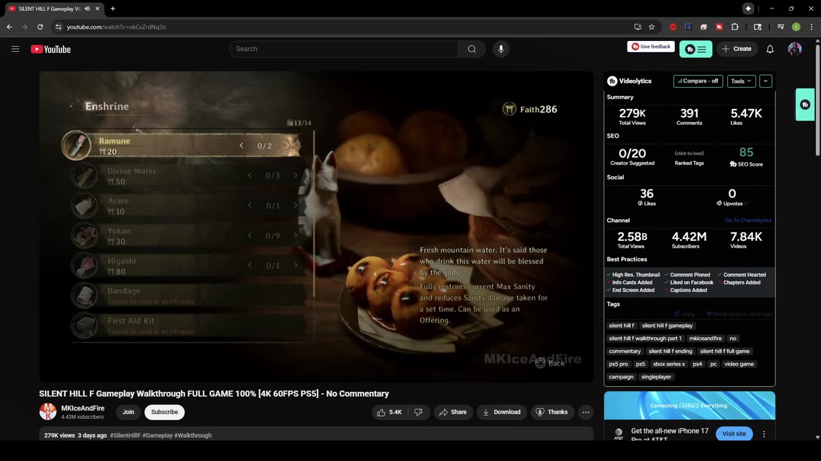Screen dimensions: 821x461
Task: Go to YouTube home via the logo
Action: [51, 49]
